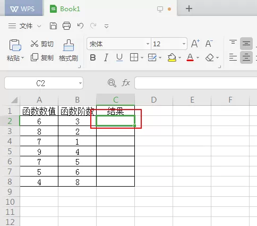257x226 pixels.
Task: Set left horizontal alignment
Action: point(233,57)
